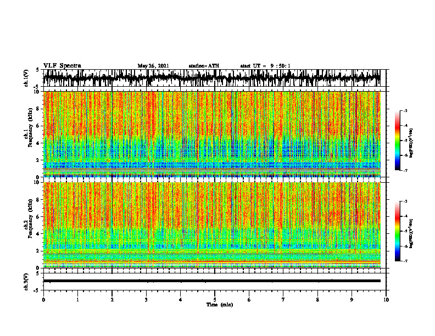
Task: Click the "-7" label on ch.2 colorbar
Action: point(405,261)
